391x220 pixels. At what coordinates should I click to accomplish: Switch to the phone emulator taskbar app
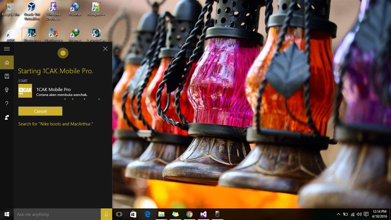217,214
